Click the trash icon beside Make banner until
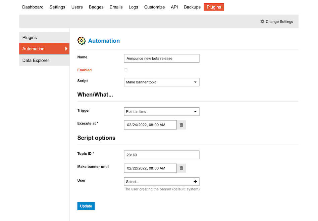The height and width of the screenshot is (221, 318). pos(181,168)
